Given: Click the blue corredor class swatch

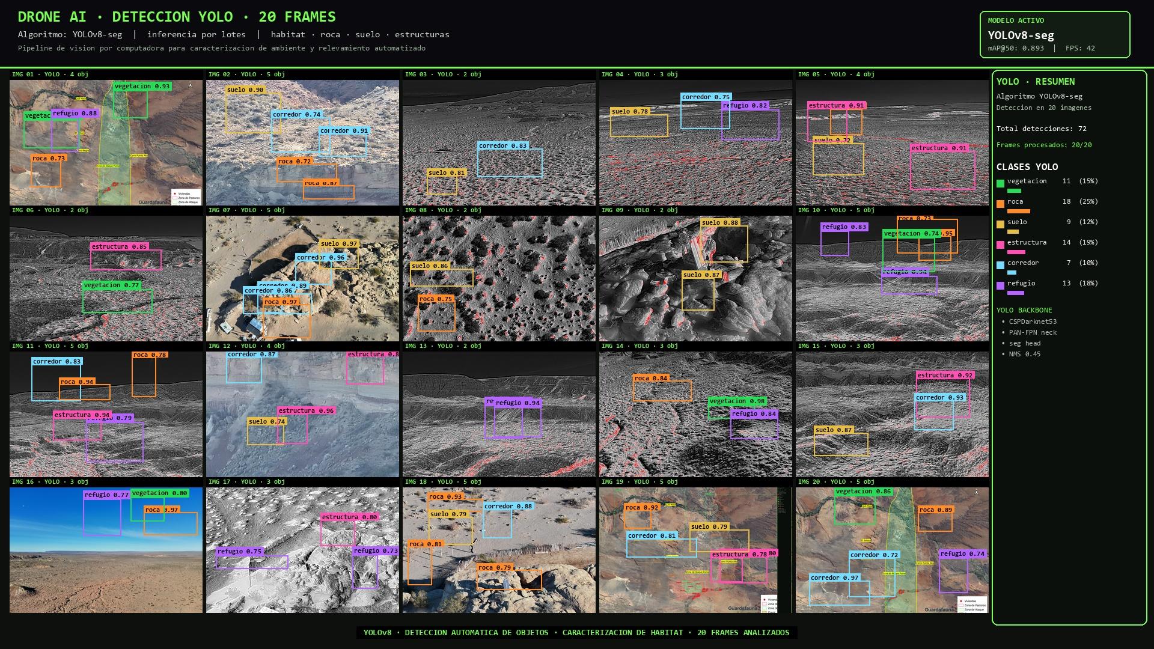Looking at the screenshot, I should pos(1000,265).
